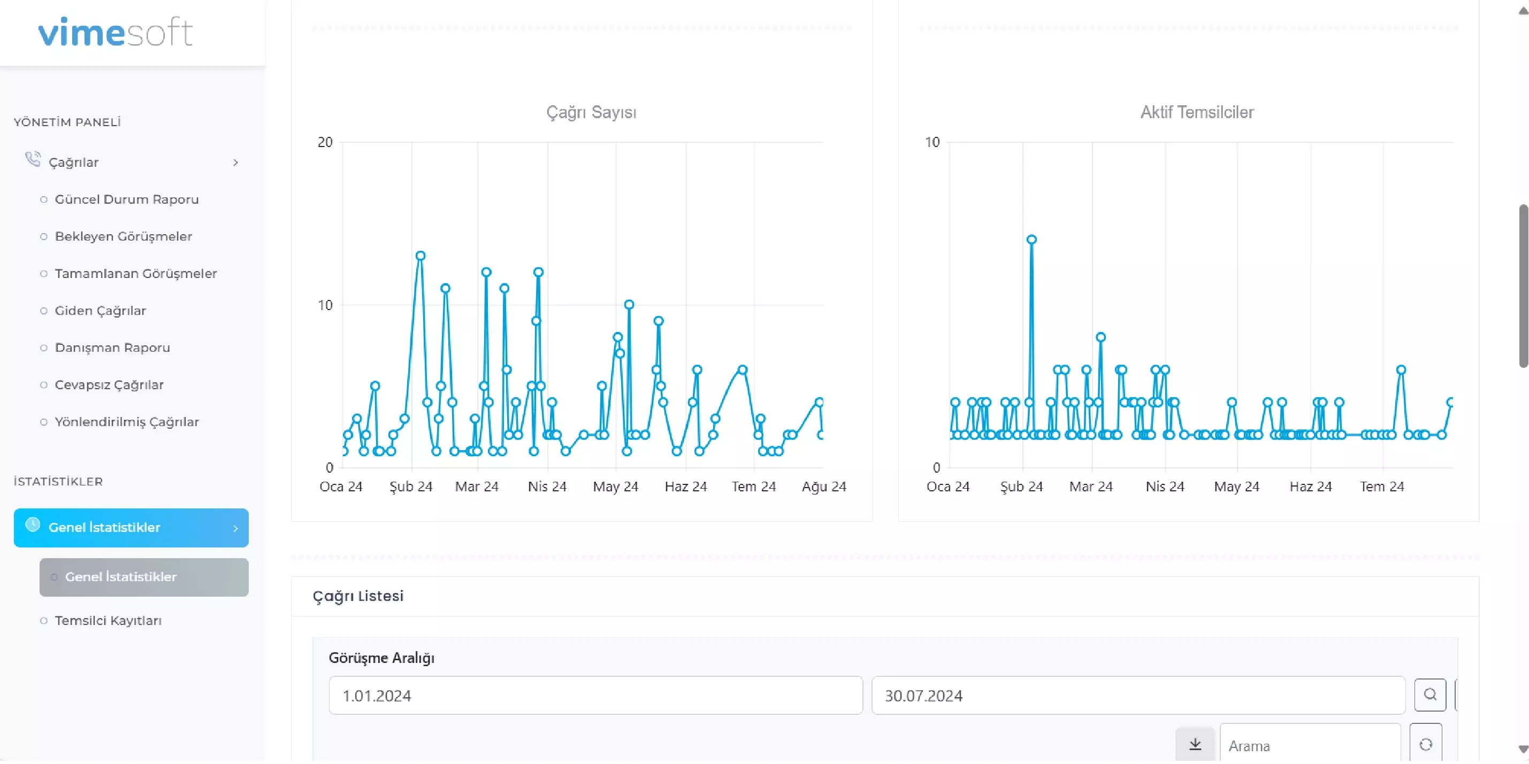Open Güncel Durum Raporu
This screenshot has width=1529, height=764.
coord(127,200)
